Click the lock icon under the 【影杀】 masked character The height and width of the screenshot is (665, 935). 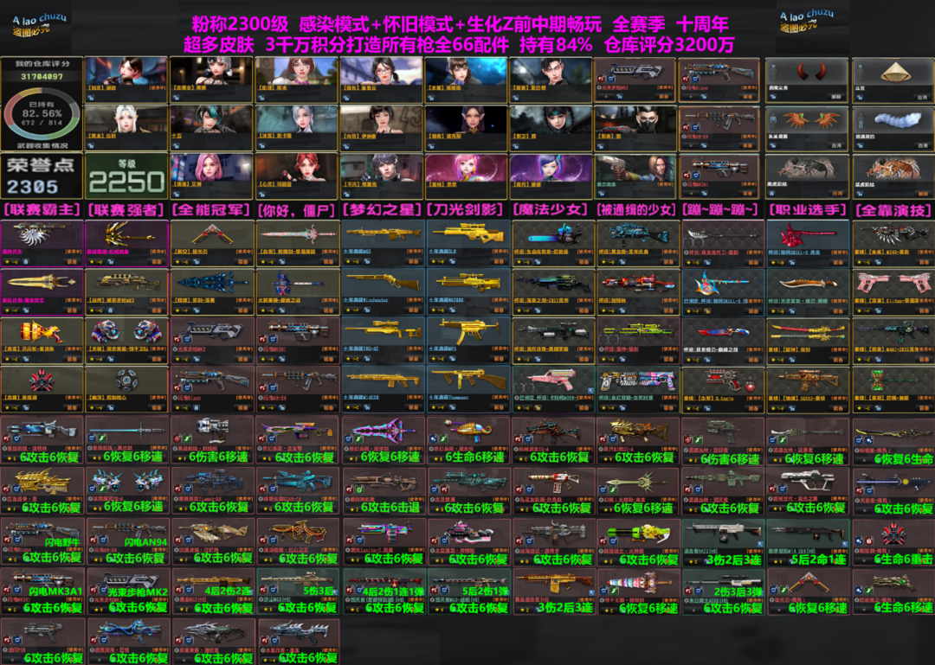[601, 145]
